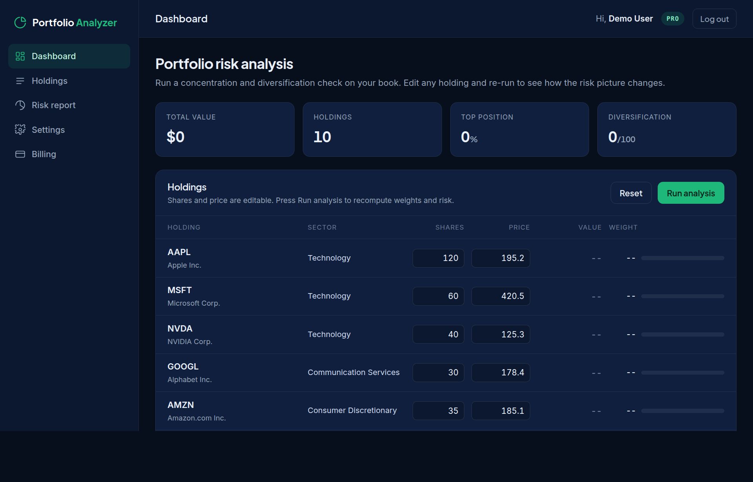Edit the AMZN shares field
The image size is (753, 482).
[438, 411]
